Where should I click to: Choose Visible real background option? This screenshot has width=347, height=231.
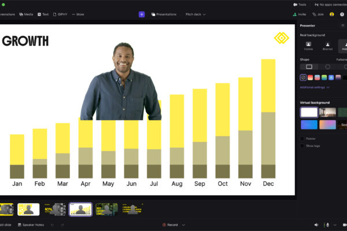tap(308, 46)
